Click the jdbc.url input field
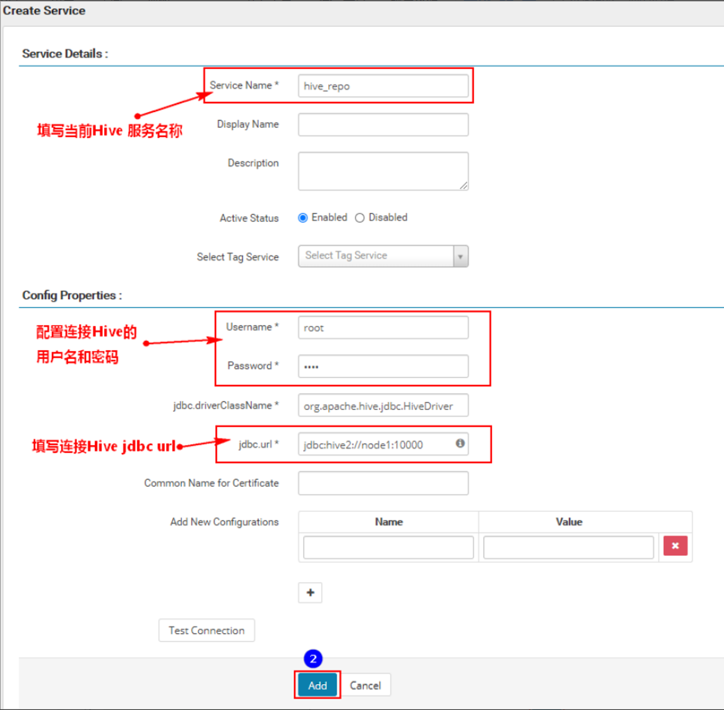Viewport: 724px width, 710px height. tap(383, 444)
